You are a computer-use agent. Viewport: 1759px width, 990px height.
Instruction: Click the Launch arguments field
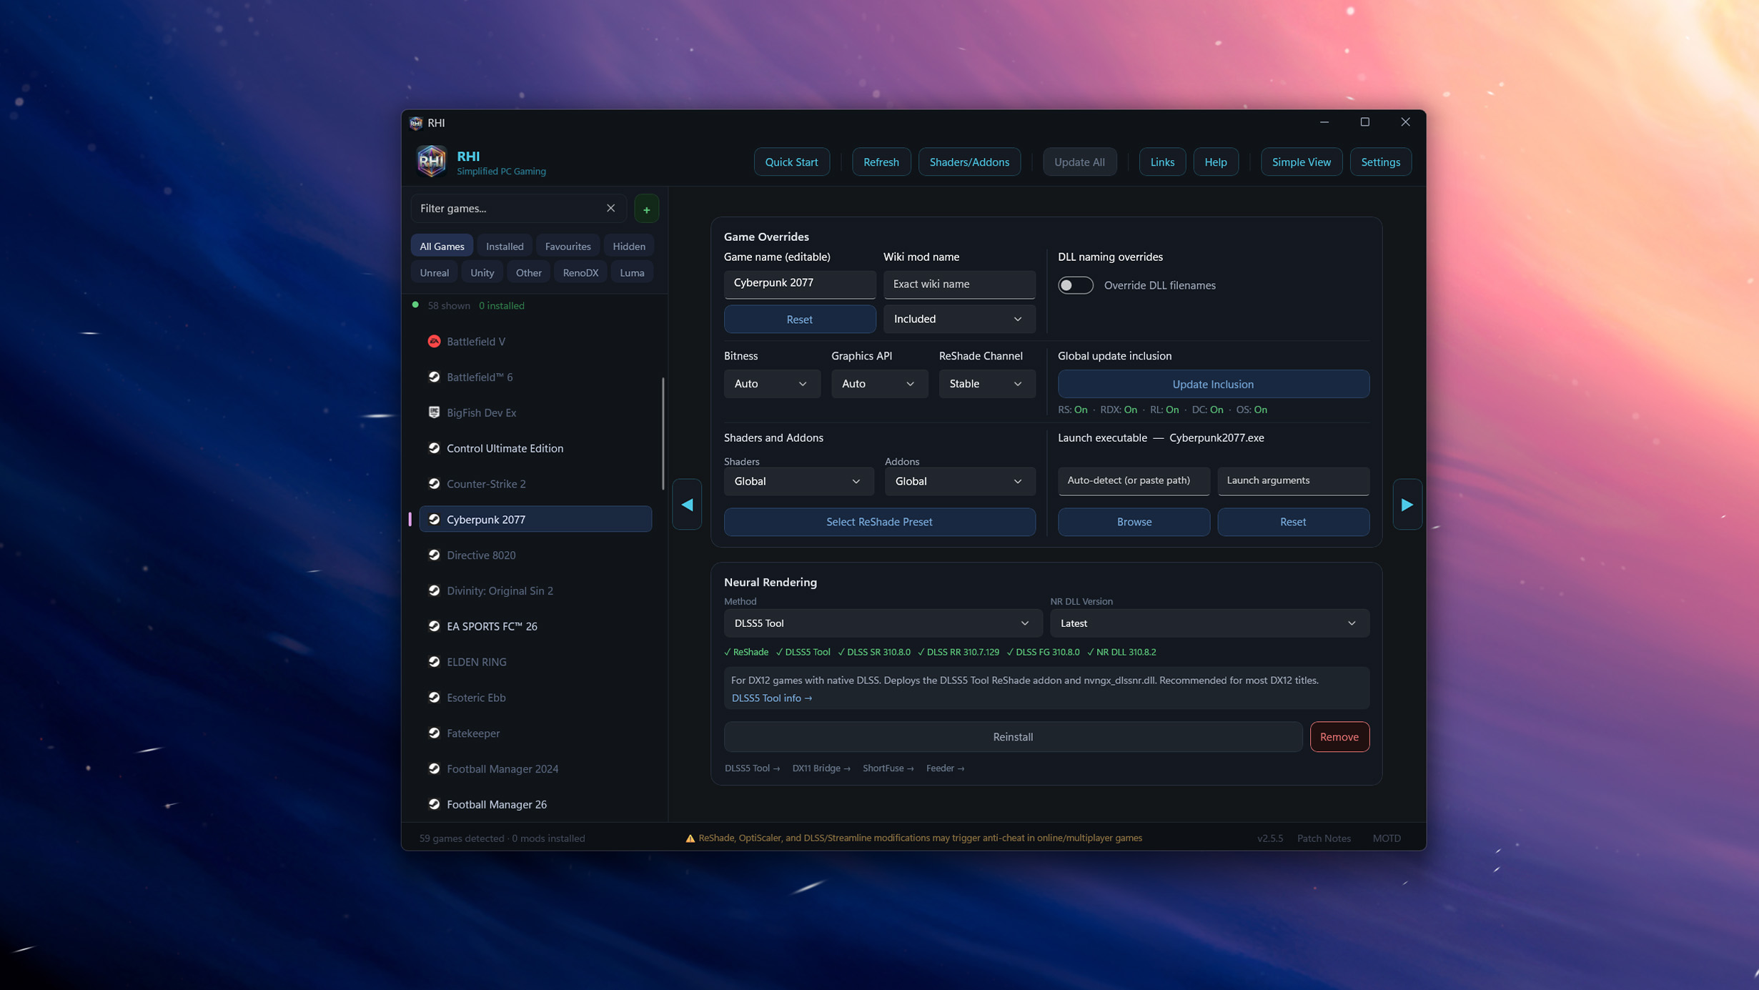tap(1292, 481)
